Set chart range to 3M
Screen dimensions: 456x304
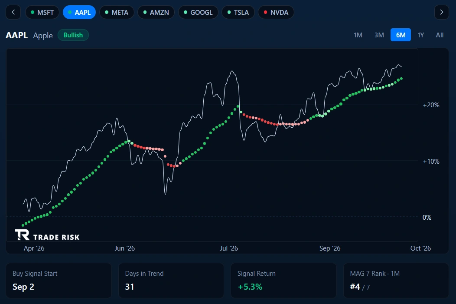(x=379, y=35)
